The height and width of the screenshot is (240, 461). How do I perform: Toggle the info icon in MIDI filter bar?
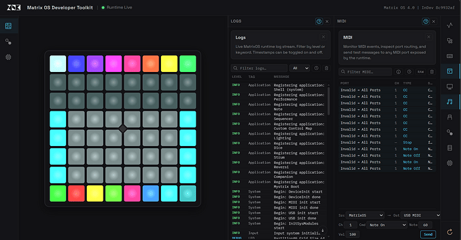(398, 71)
